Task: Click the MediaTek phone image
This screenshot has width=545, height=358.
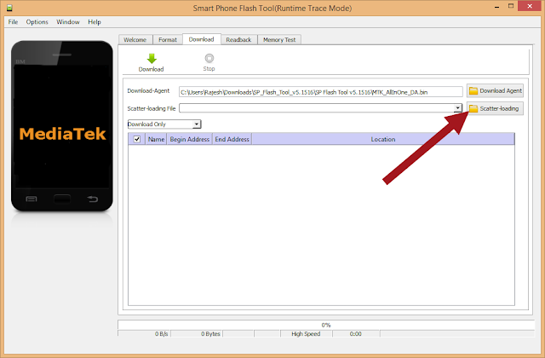Action: (62, 126)
